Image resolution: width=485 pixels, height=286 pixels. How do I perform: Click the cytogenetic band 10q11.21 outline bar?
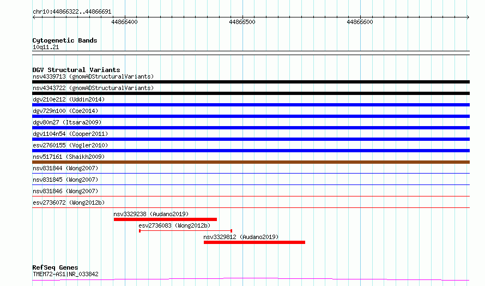pyautogui.click(x=251, y=53)
